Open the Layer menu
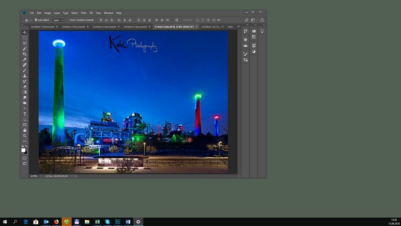401x226 pixels. 57,13
